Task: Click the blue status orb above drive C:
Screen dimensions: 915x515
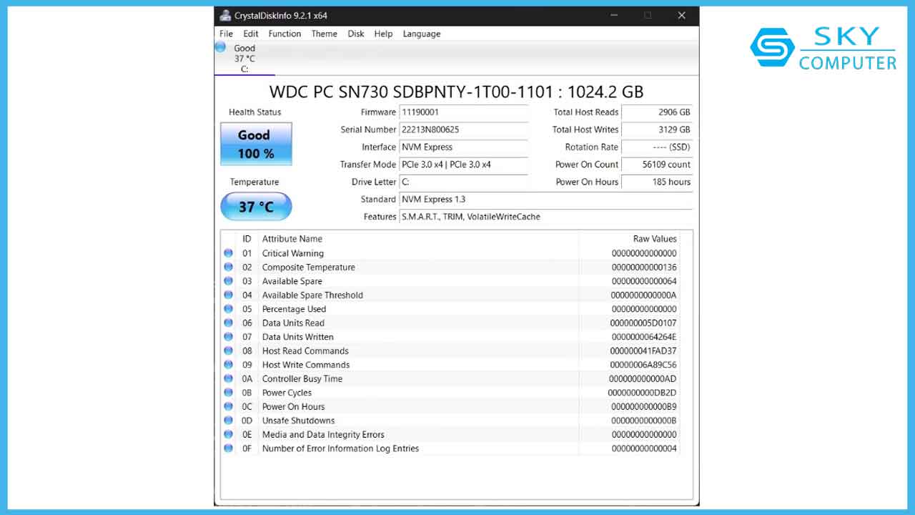Action: [220, 47]
